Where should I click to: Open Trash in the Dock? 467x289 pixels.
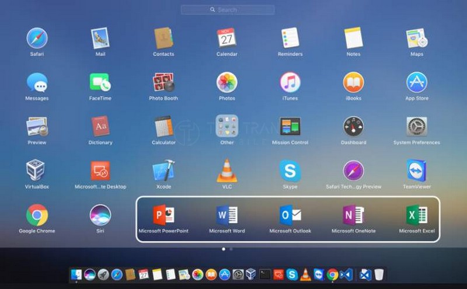pos(379,274)
